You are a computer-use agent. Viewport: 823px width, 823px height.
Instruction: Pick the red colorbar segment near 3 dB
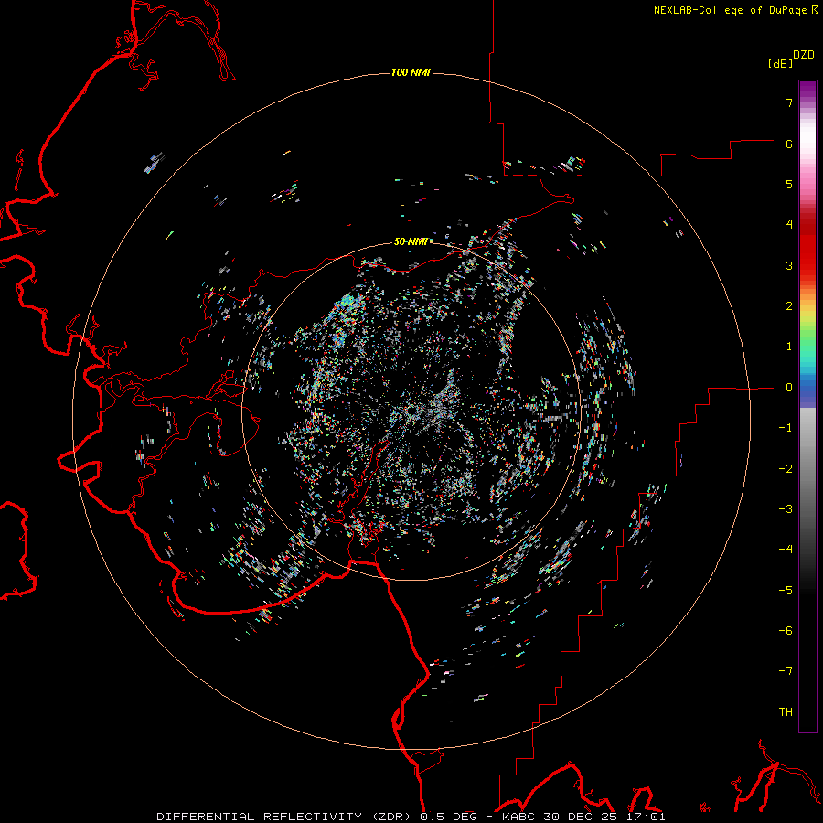(x=807, y=257)
